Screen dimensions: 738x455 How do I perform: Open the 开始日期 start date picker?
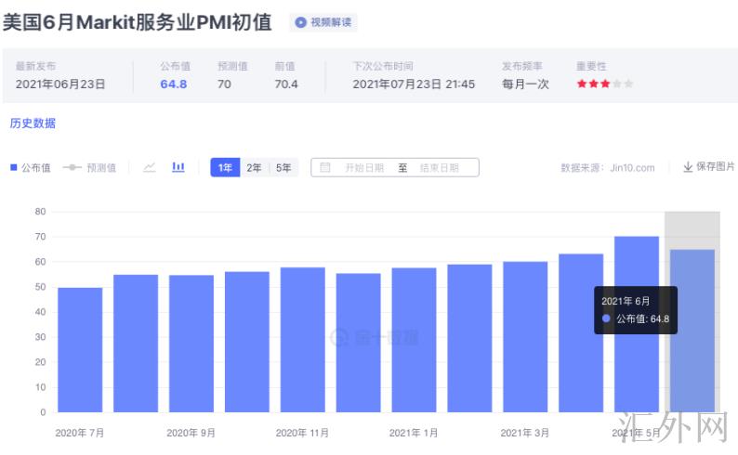click(x=363, y=168)
